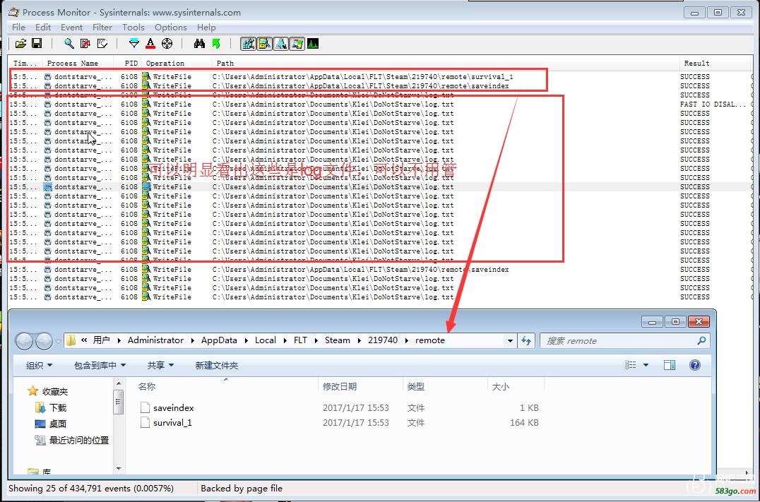Sort files by the 修改日期 column header

(x=361, y=386)
